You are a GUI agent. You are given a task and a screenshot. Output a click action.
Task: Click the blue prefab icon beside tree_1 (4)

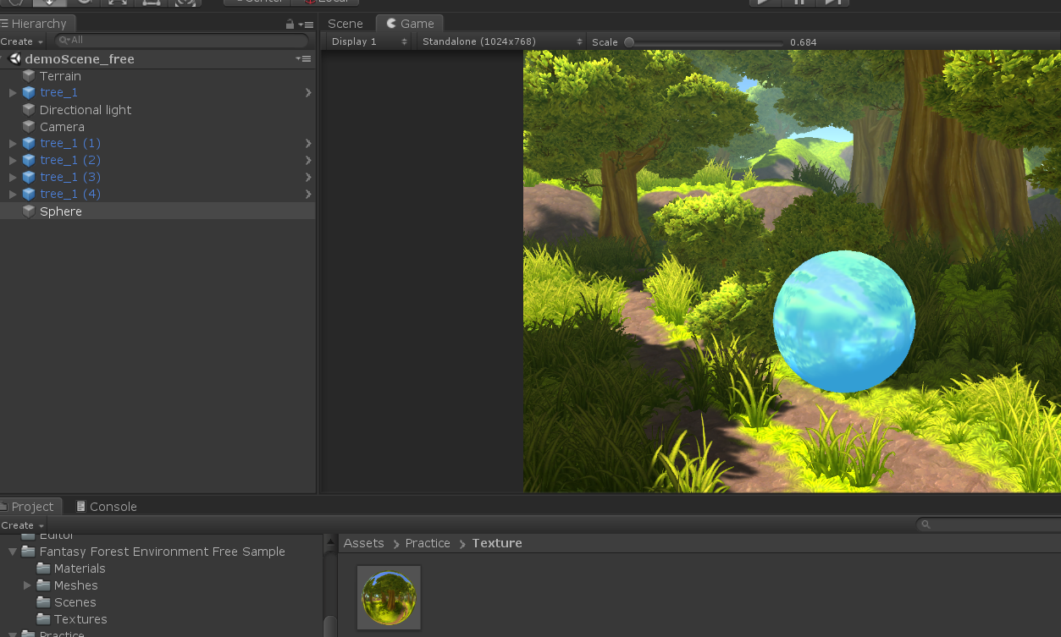pos(29,194)
